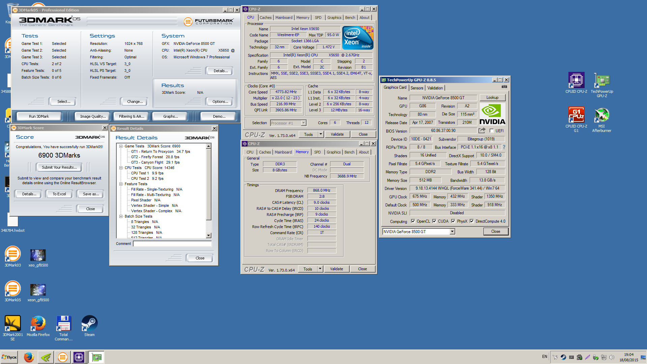Image resolution: width=647 pixels, height=364 pixels.
Task: Click Result Details scrollbar up arrow
Action: tap(209, 146)
